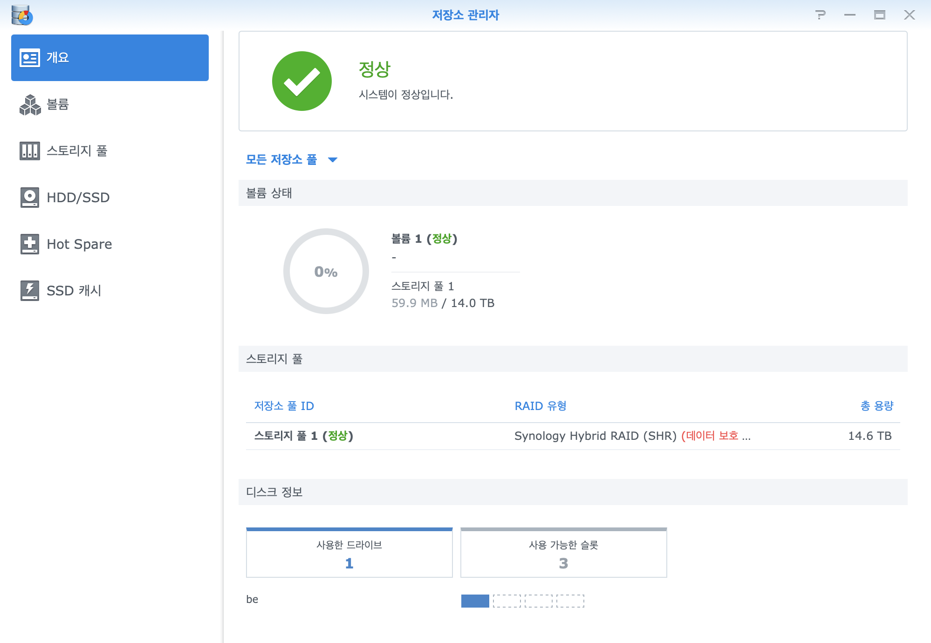Click the green healthy status checkmark
This screenshot has height=643, width=931.
click(x=302, y=81)
